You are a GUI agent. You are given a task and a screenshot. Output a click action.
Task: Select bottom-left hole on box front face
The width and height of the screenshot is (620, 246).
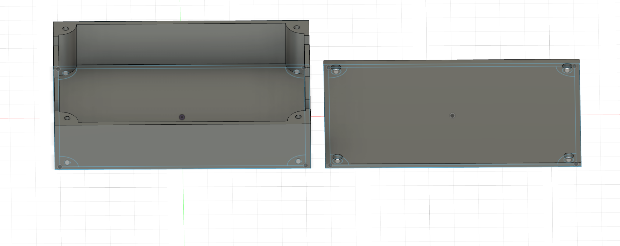pyautogui.click(x=67, y=162)
